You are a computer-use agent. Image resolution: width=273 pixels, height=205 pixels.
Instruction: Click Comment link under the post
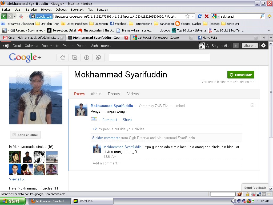[110, 120]
